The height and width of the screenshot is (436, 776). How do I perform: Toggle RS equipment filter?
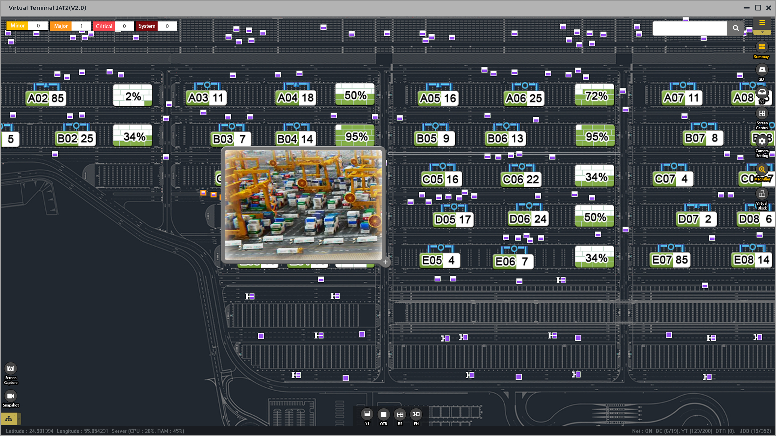point(400,414)
